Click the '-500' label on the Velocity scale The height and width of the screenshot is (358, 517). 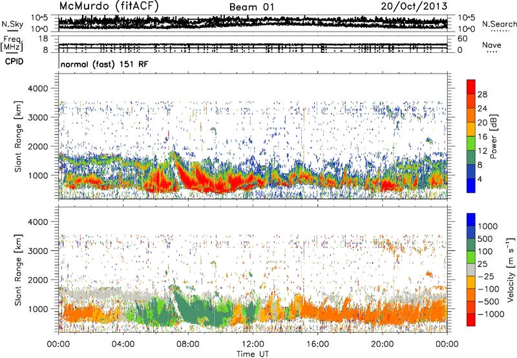point(489,301)
